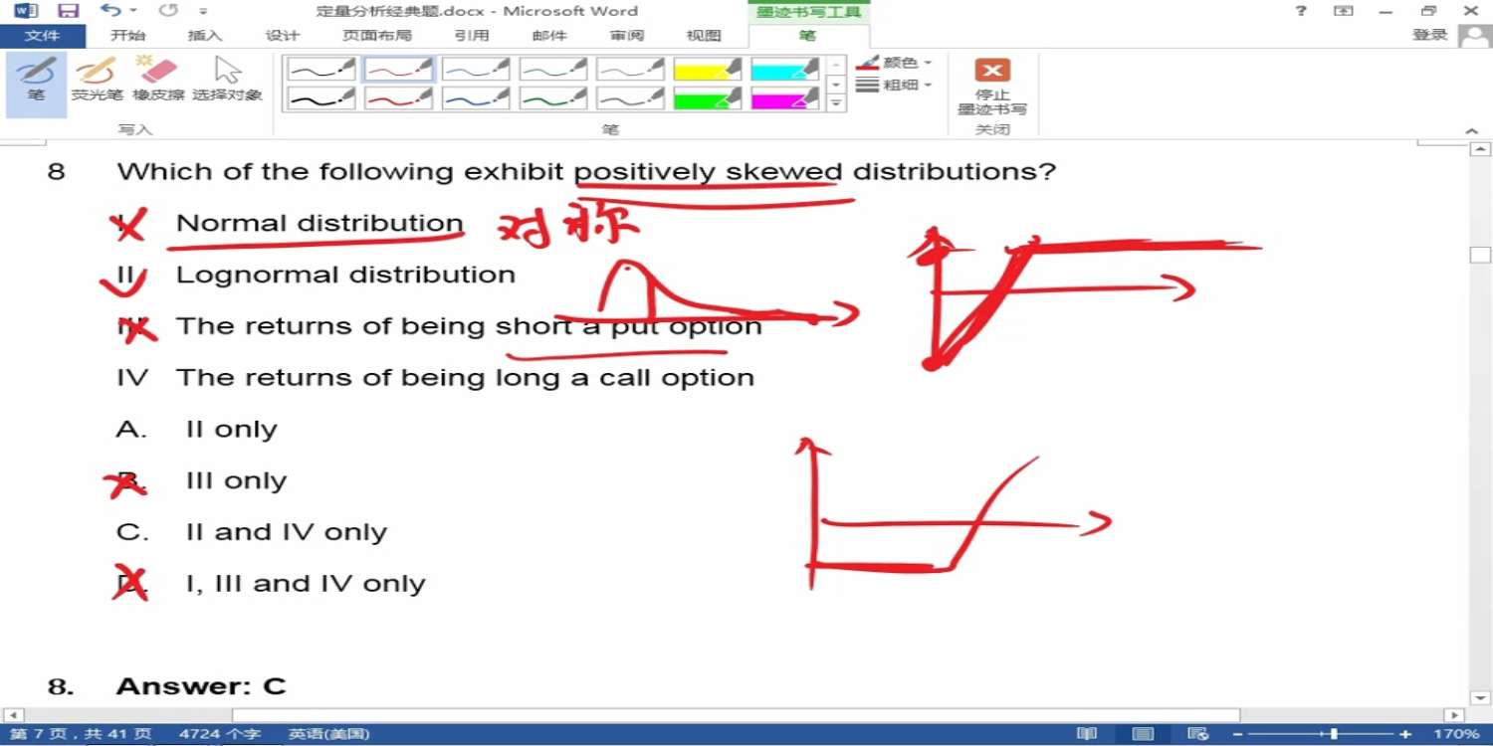
Task: Open Word Help question mark icon
Action: (x=1301, y=11)
